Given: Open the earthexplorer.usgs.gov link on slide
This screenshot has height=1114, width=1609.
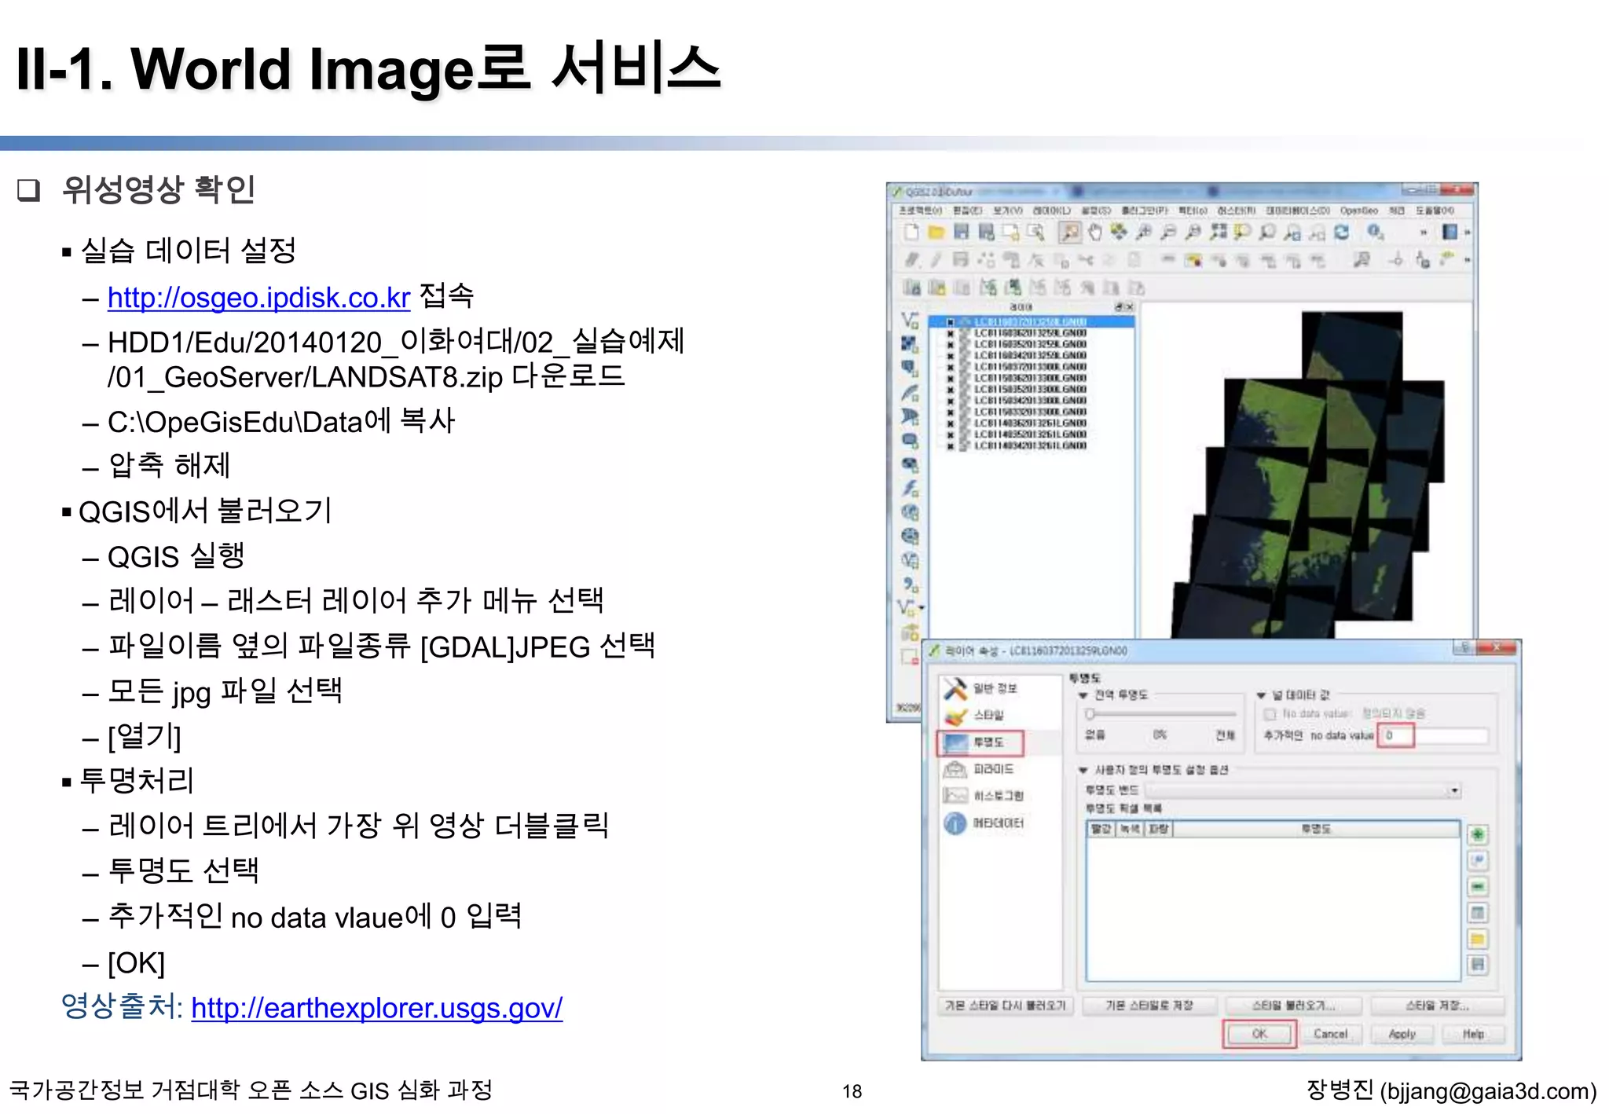Looking at the screenshot, I should 376,1008.
